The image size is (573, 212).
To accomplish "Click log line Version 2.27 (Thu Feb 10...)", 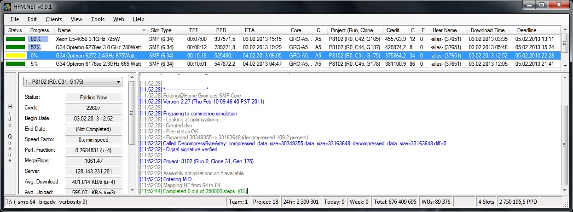I will pyautogui.click(x=202, y=102).
